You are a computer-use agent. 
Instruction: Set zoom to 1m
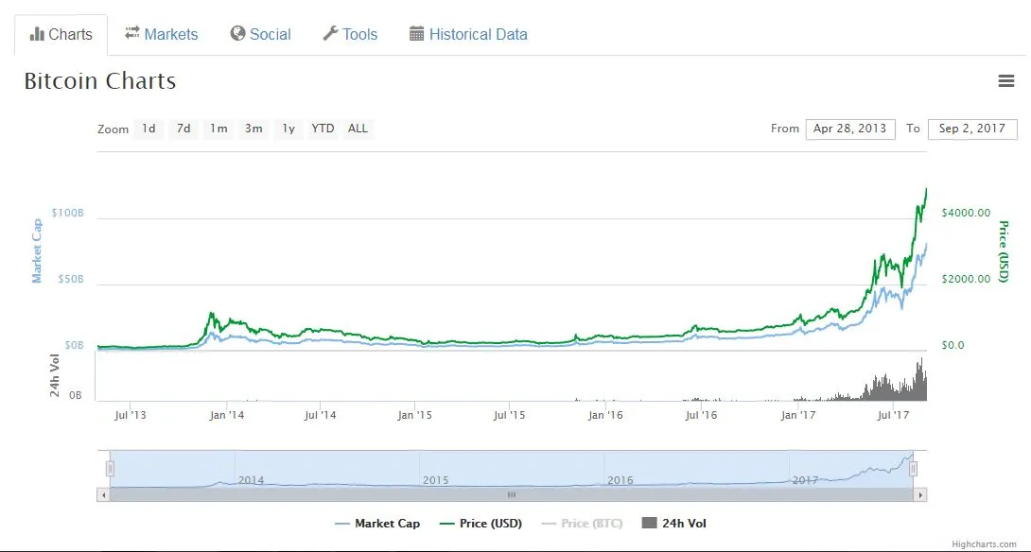(218, 129)
